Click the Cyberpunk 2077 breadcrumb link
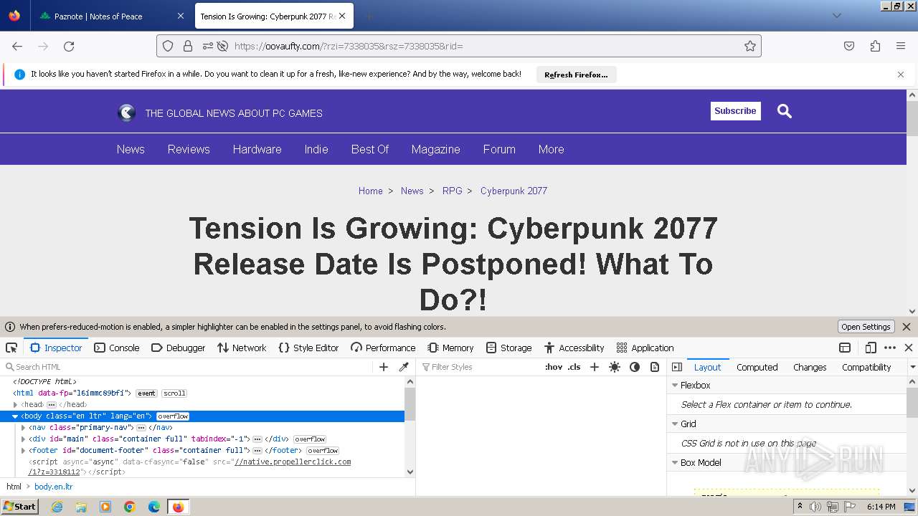Screen dimensions: 918x516 (x=514, y=191)
